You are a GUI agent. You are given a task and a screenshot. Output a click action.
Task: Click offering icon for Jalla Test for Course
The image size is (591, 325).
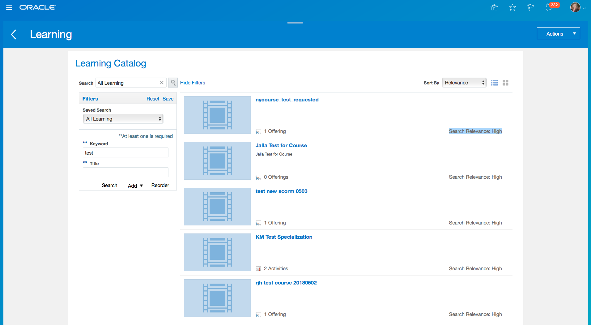tap(258, 177)
